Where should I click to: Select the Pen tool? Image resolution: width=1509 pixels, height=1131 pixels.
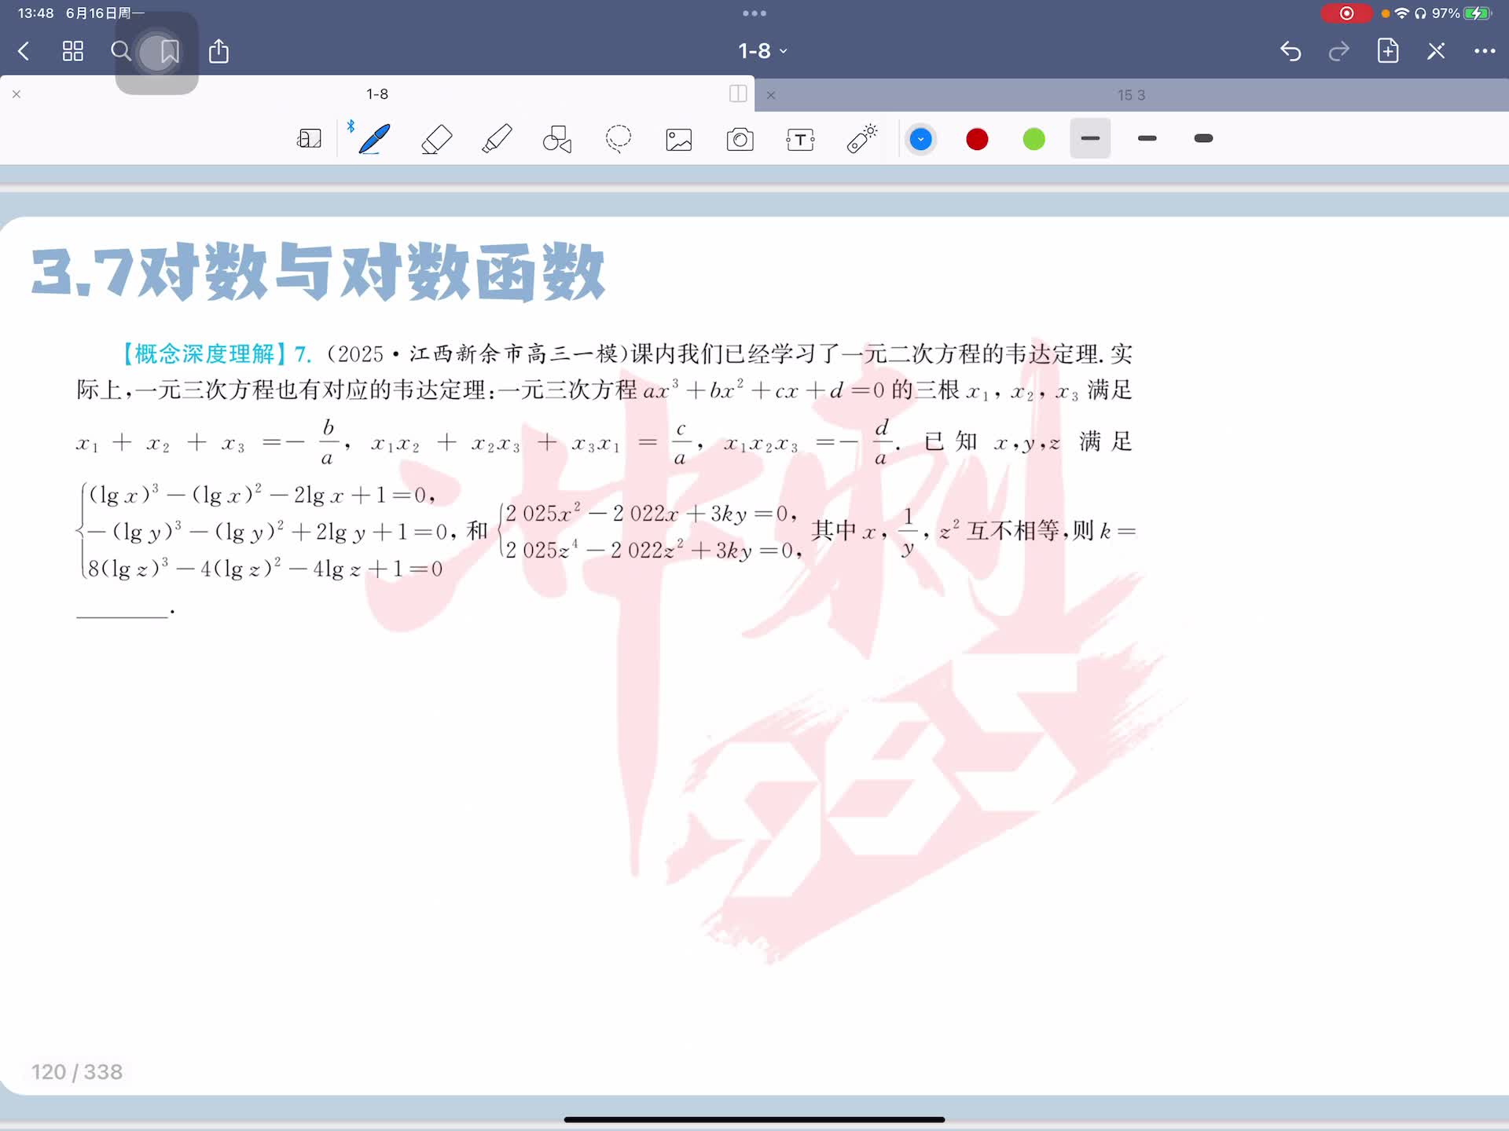tap(374, 139)
